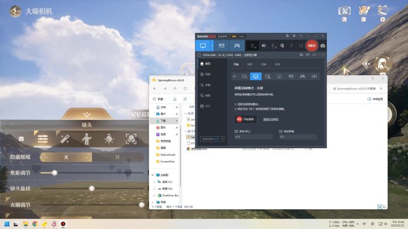
Task: Switch Explorer to large icons view at bottom-right
Action: point(384,207)
